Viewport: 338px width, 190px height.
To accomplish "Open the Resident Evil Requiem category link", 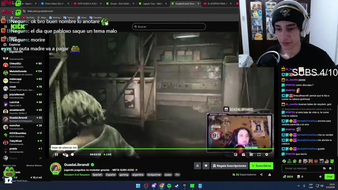I will 77,175.
